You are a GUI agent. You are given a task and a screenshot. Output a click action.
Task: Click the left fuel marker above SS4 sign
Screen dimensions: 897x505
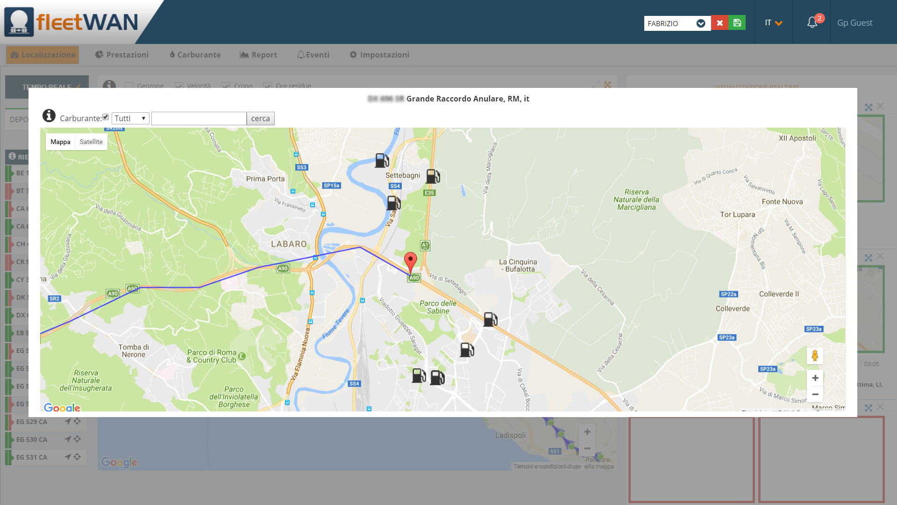(419, 375)
